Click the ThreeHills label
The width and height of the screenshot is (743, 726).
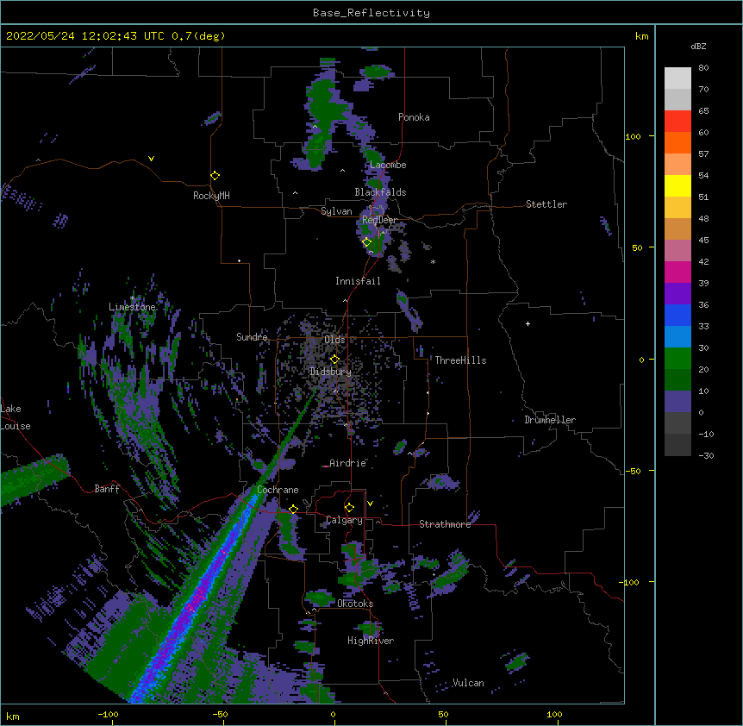460,360
